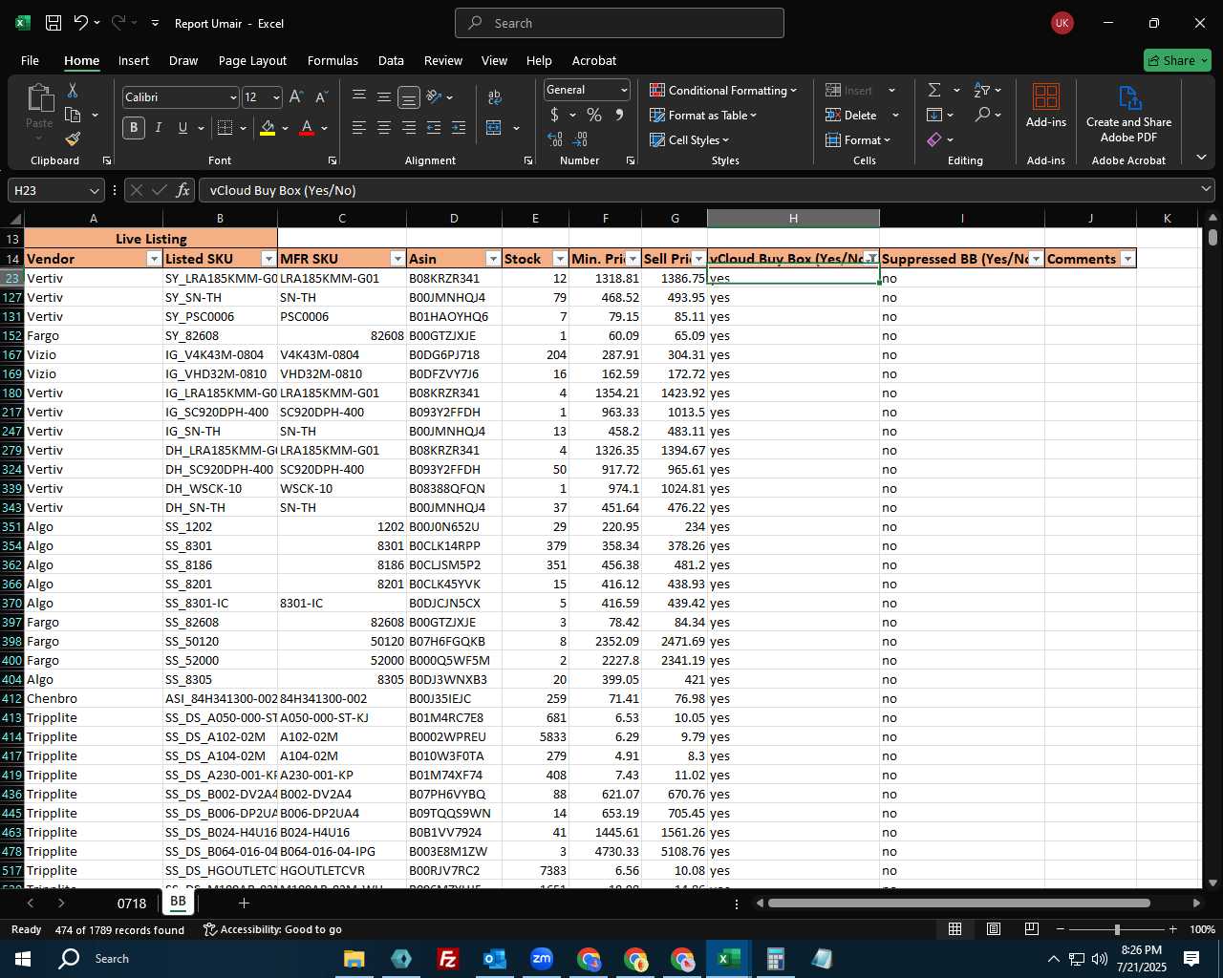Toggle Normal view in status bar

[x=955, y=929]
